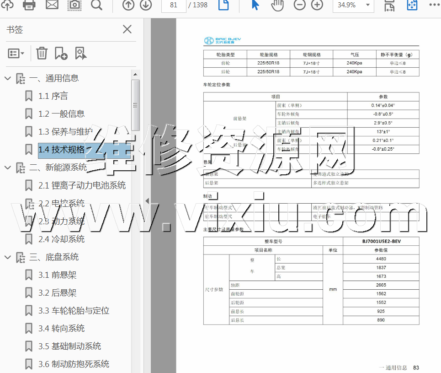Click the bookmarks panel vertical scrollbar
Image resolution: width=441 pixels, height=373 pixels.
coord(135,105)
